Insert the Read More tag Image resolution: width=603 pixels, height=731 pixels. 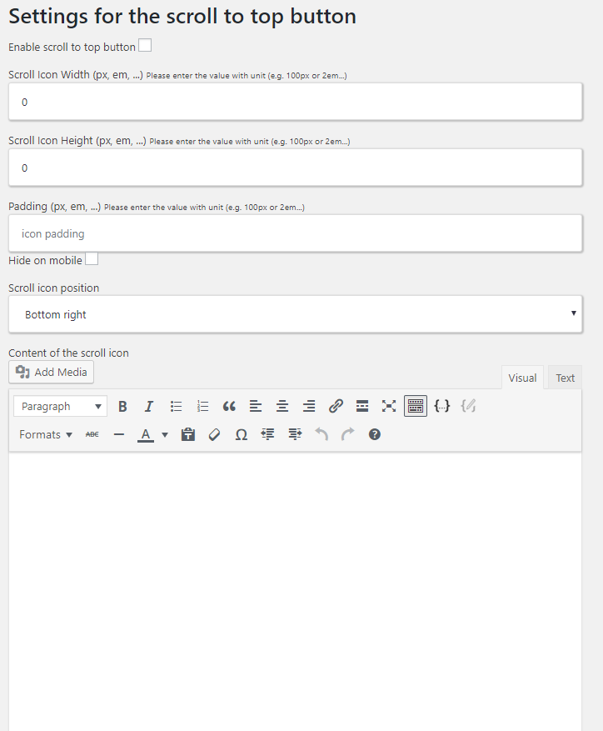click(362, 406)
